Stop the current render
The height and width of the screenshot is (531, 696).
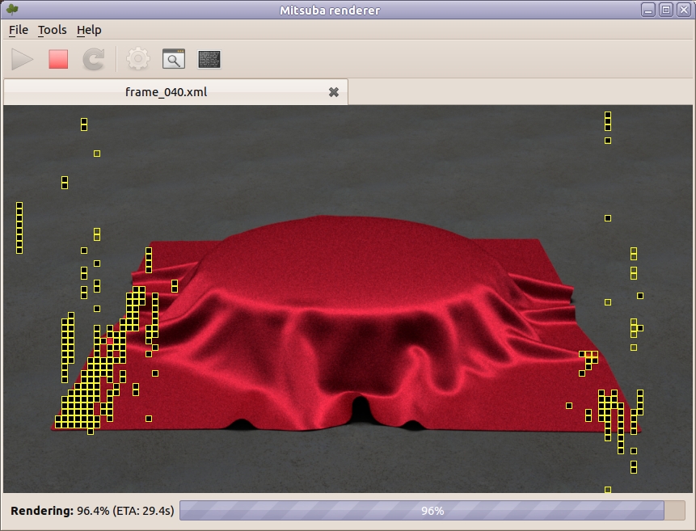pyautogui.click(x=58, y=59)
